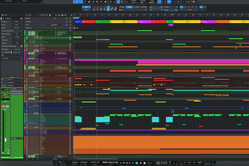Select the quarter note quantize value

[x=101, y=8]
